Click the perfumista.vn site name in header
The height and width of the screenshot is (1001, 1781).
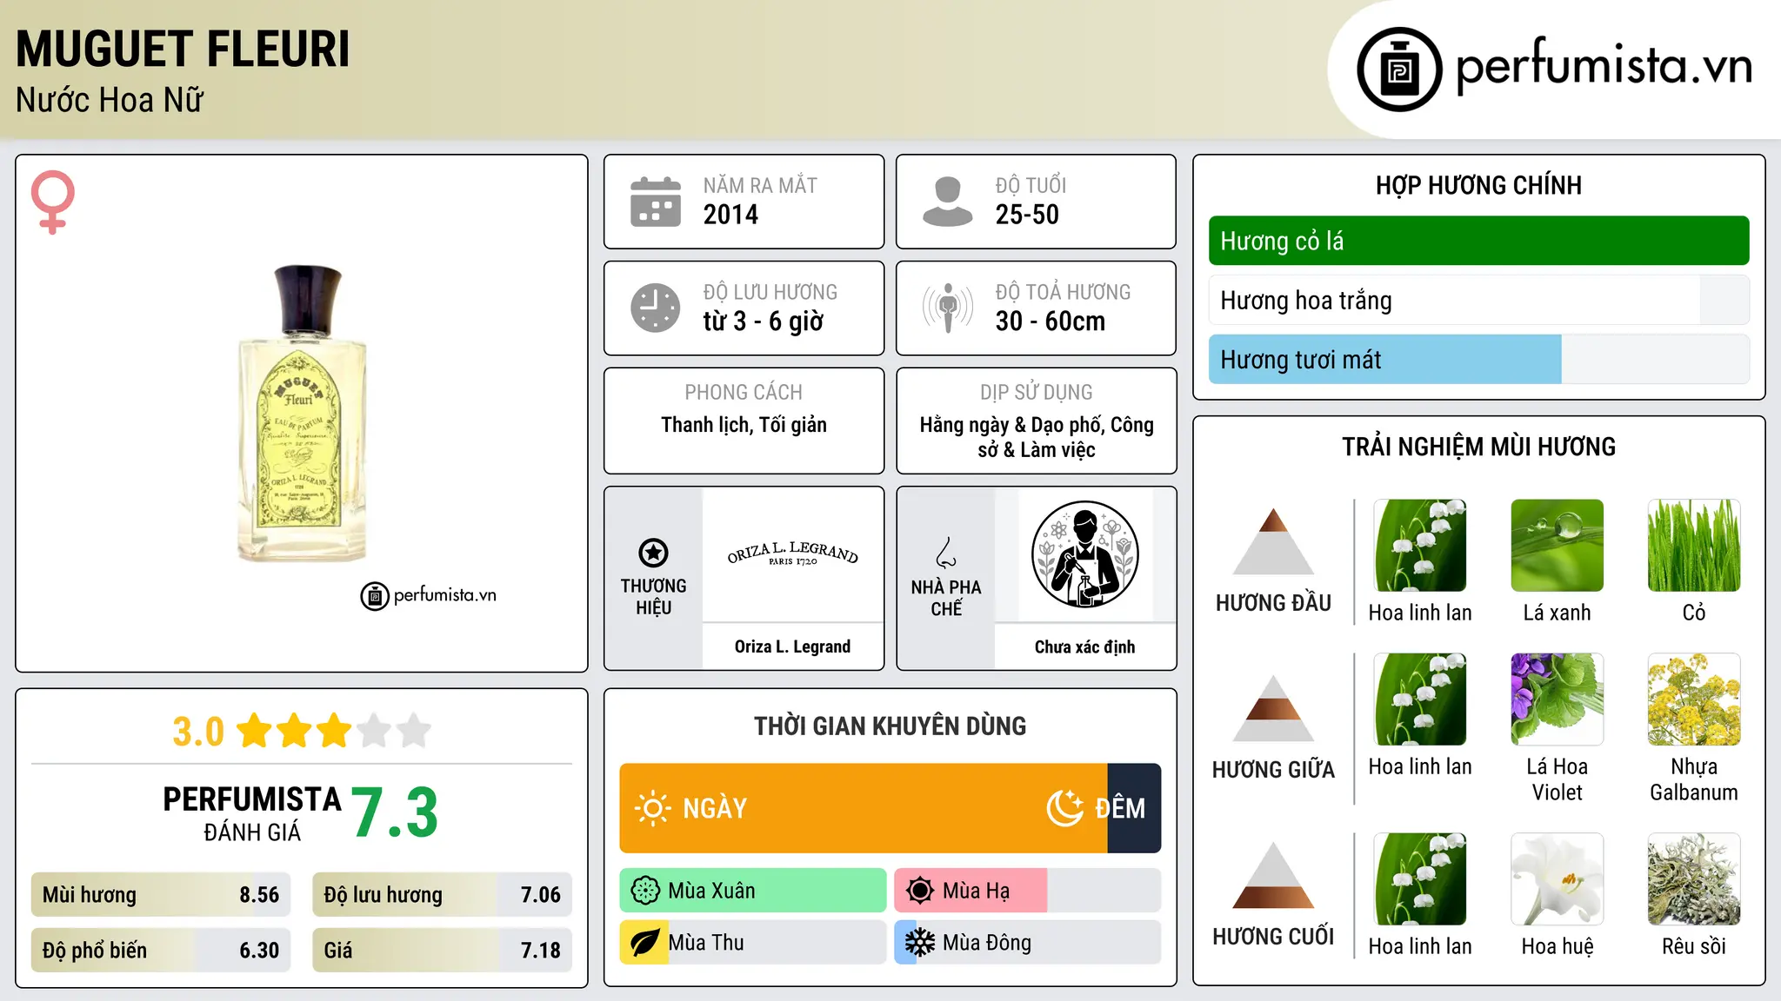click(1604, 67)
